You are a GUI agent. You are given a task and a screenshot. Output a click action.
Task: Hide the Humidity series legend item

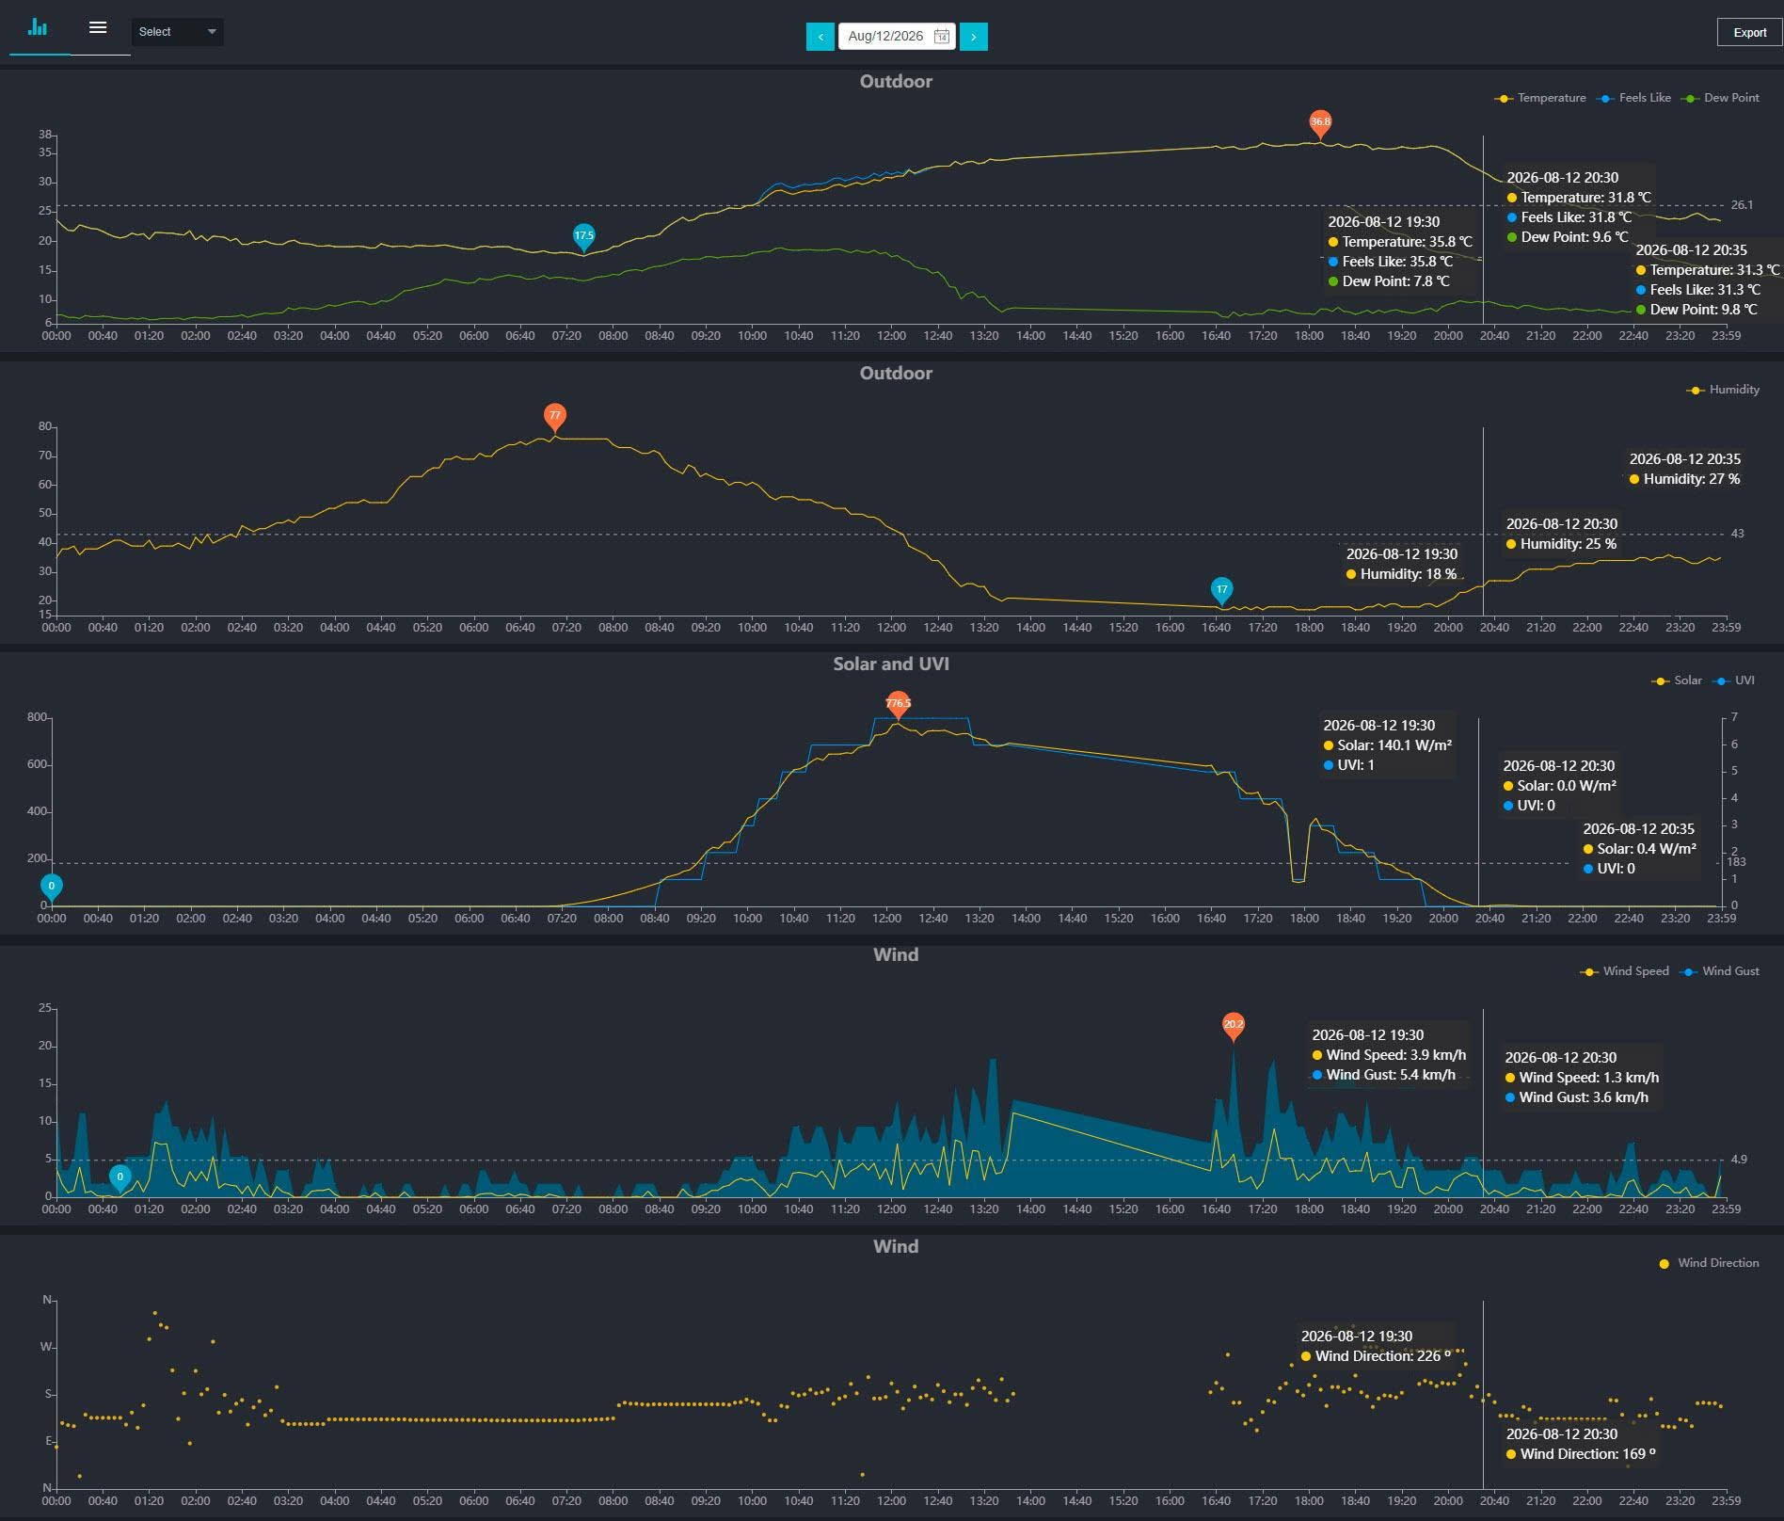coord(1723,390)
